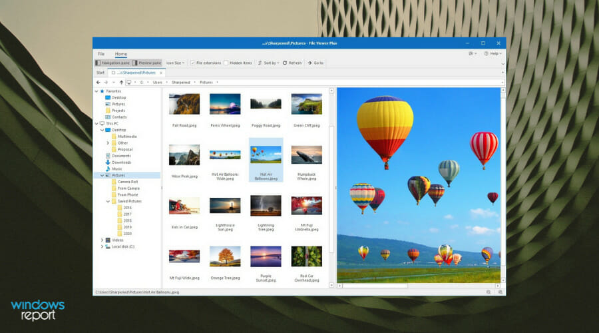599x333 pixels.
Task: Toggle the Navigation pane button
Action: coord(112,63)
